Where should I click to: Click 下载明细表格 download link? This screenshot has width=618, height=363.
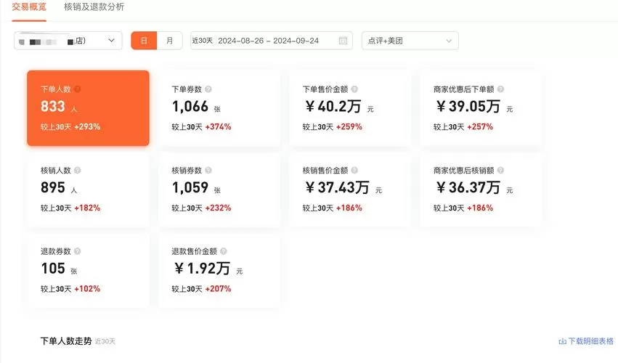pos(585,340)
